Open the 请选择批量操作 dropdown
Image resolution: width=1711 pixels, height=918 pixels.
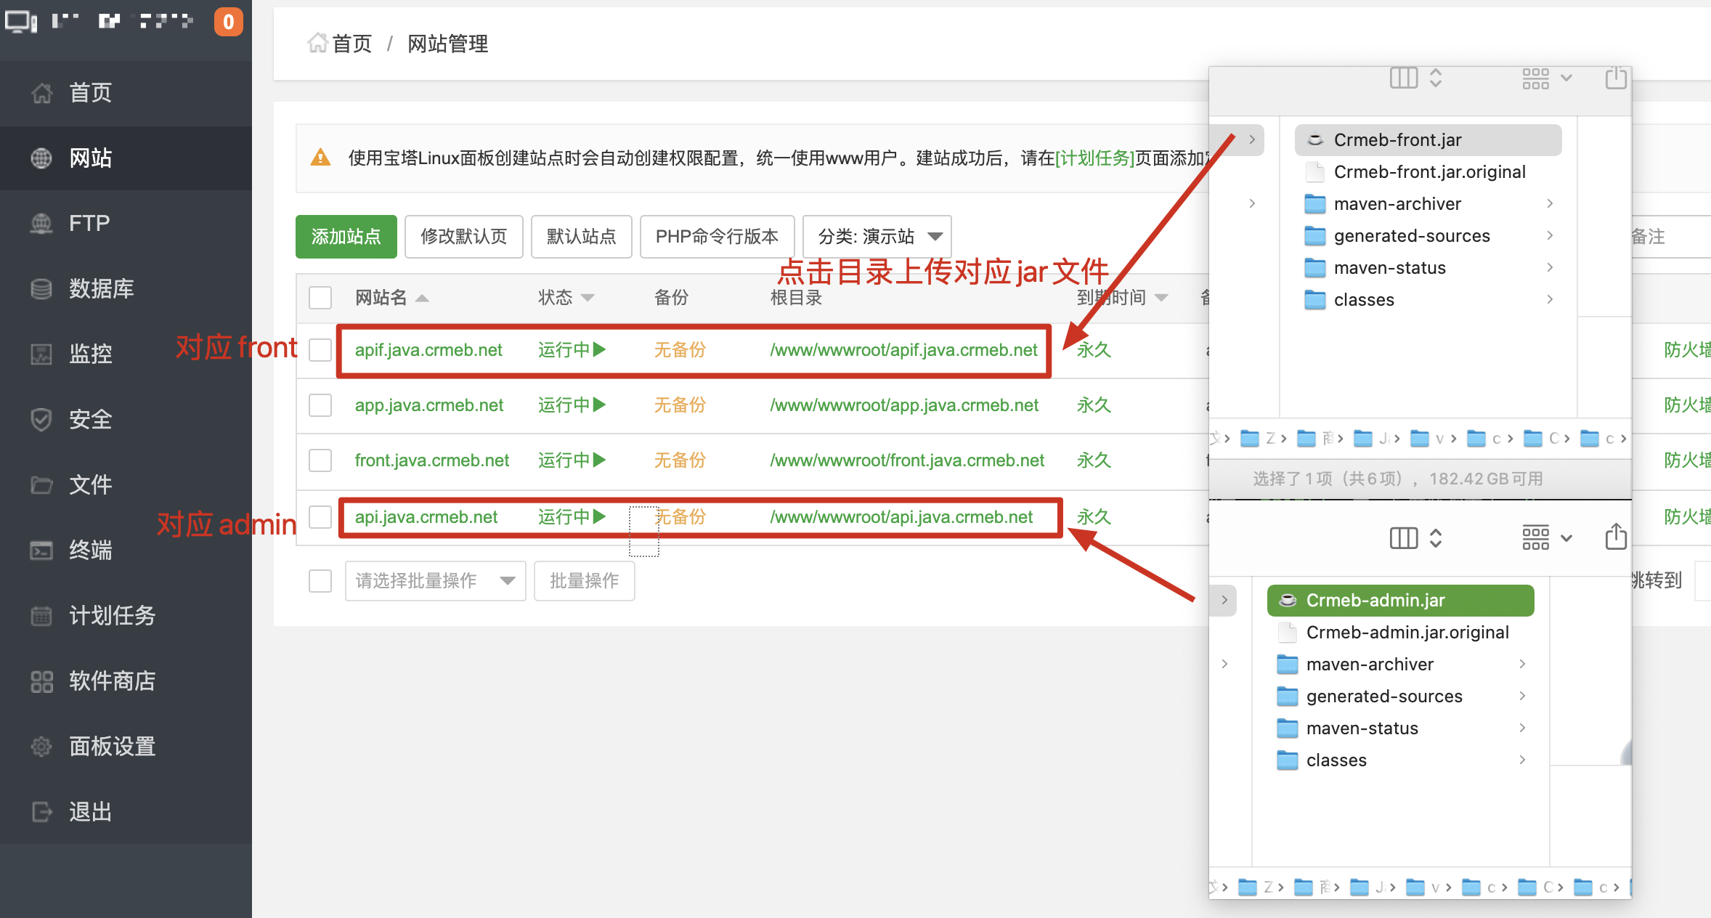434,580
